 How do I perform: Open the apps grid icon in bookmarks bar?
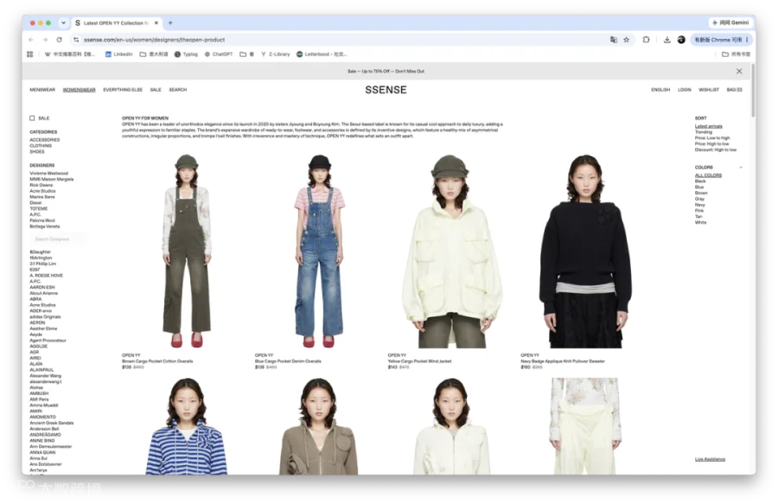(x=29, y=54)
